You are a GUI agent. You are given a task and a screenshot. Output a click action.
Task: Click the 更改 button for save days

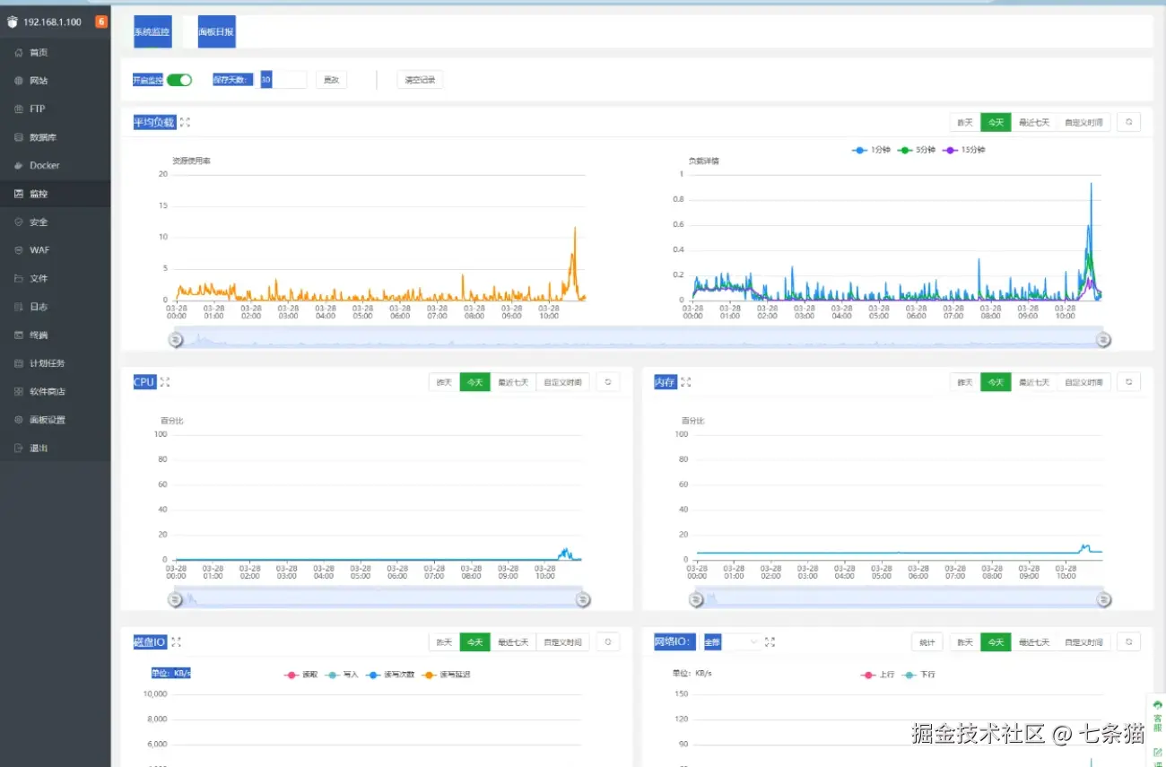pyautogui.click(x=331, y=80)
